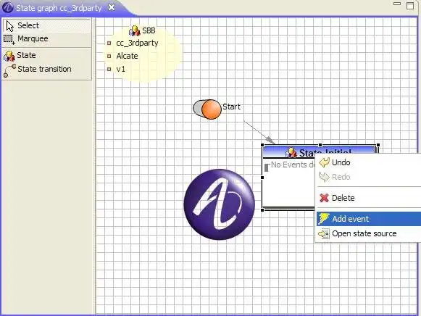Select the 'cc_3rdparty' property row

[133, 43]
